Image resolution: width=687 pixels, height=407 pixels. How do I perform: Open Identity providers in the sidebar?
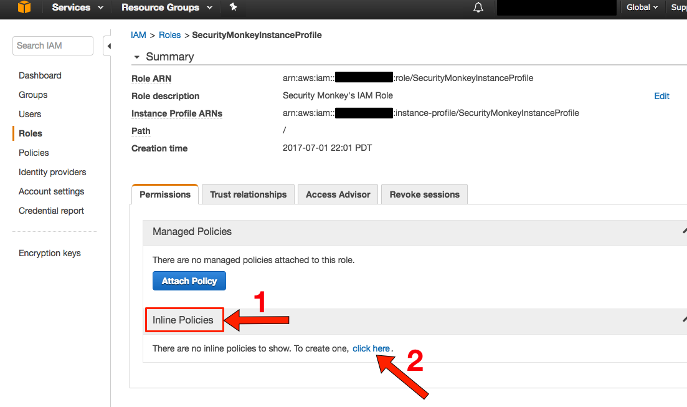pyautogui.click(x=52, y=172)
